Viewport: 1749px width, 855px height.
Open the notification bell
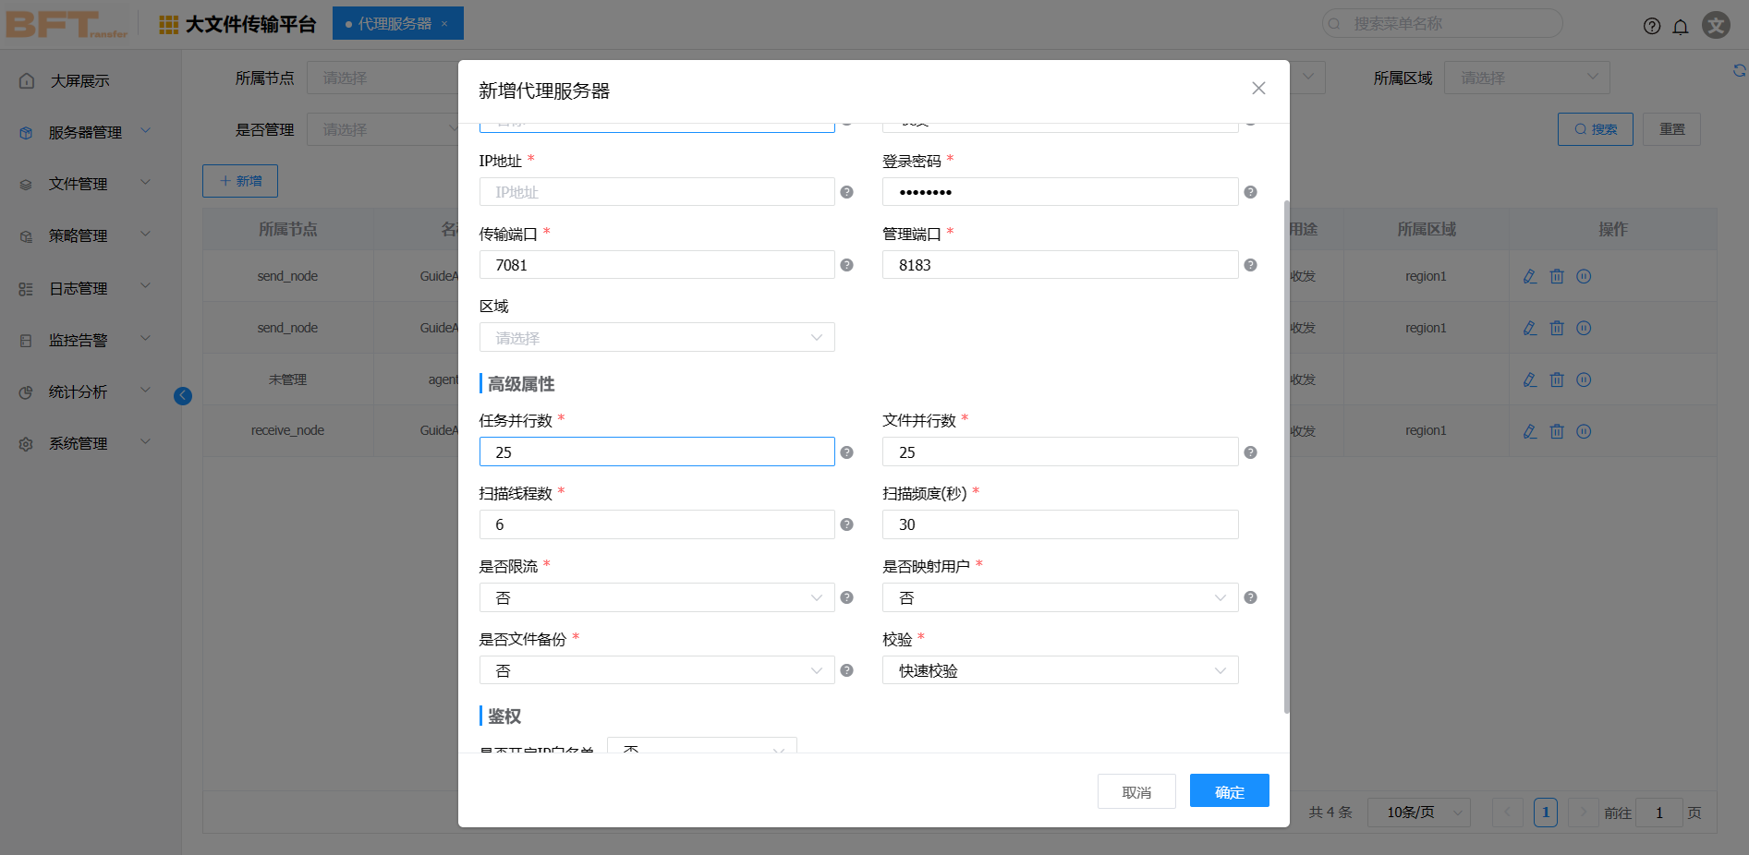coord(1681,26)
